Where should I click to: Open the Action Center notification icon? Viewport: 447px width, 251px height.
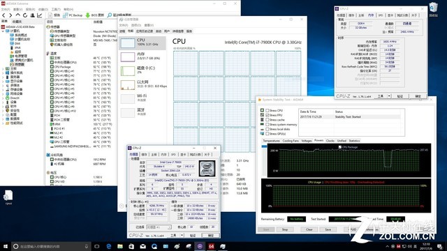440,246
